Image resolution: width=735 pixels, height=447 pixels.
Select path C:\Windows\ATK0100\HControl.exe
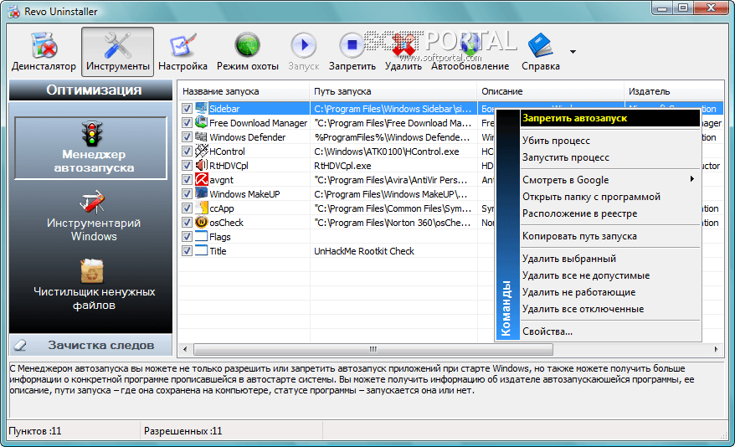[x=387, y=152]
